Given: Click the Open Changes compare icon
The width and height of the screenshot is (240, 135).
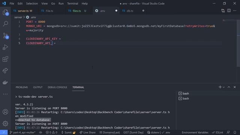Looking at the screenshot, I should 223,11.
